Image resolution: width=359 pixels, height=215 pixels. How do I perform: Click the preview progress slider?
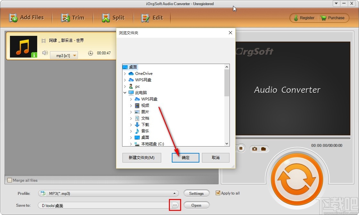293,139
